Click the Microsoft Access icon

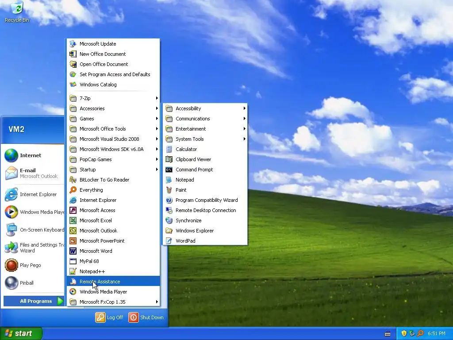click(x=73, y=210)
